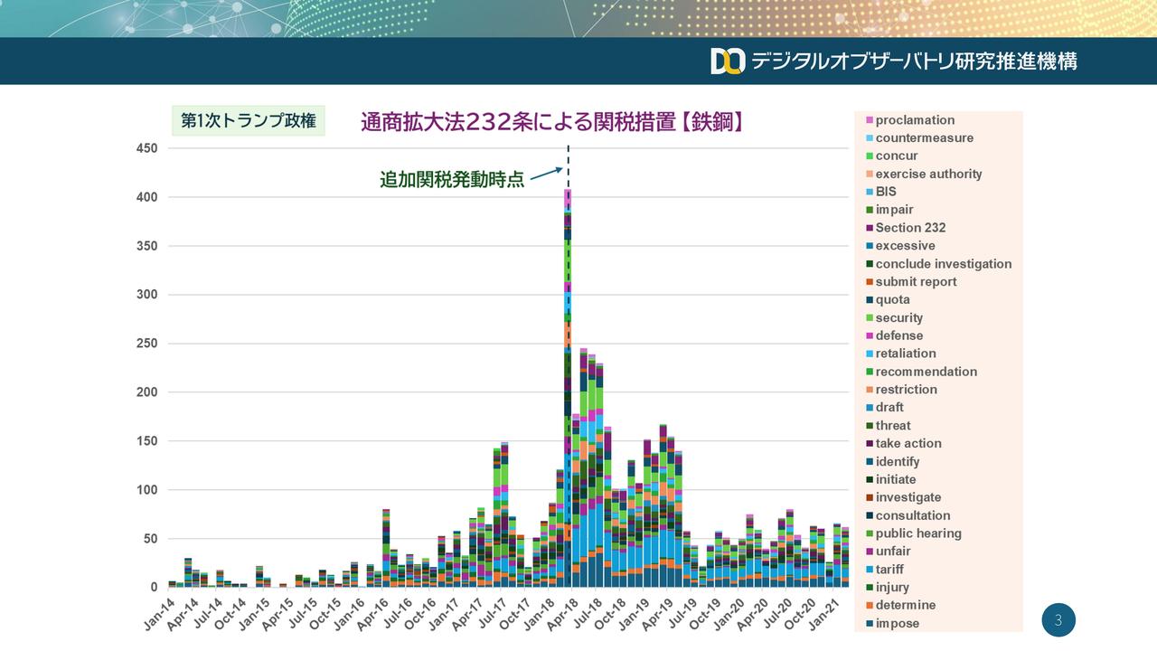Viewport: 1157px width, 651px height.
Task: Click the retaliation legend entry
Action: click(x=906, y=354)
